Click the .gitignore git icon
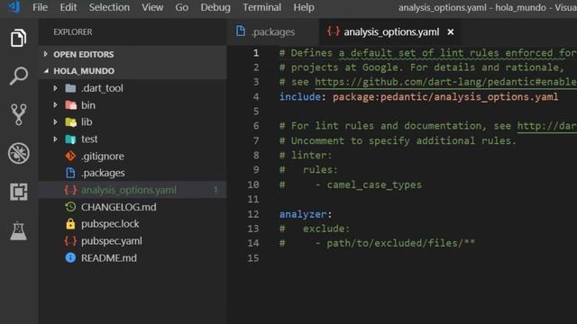Viewport: 577px width, 324px height. click(x=70, y=156)
